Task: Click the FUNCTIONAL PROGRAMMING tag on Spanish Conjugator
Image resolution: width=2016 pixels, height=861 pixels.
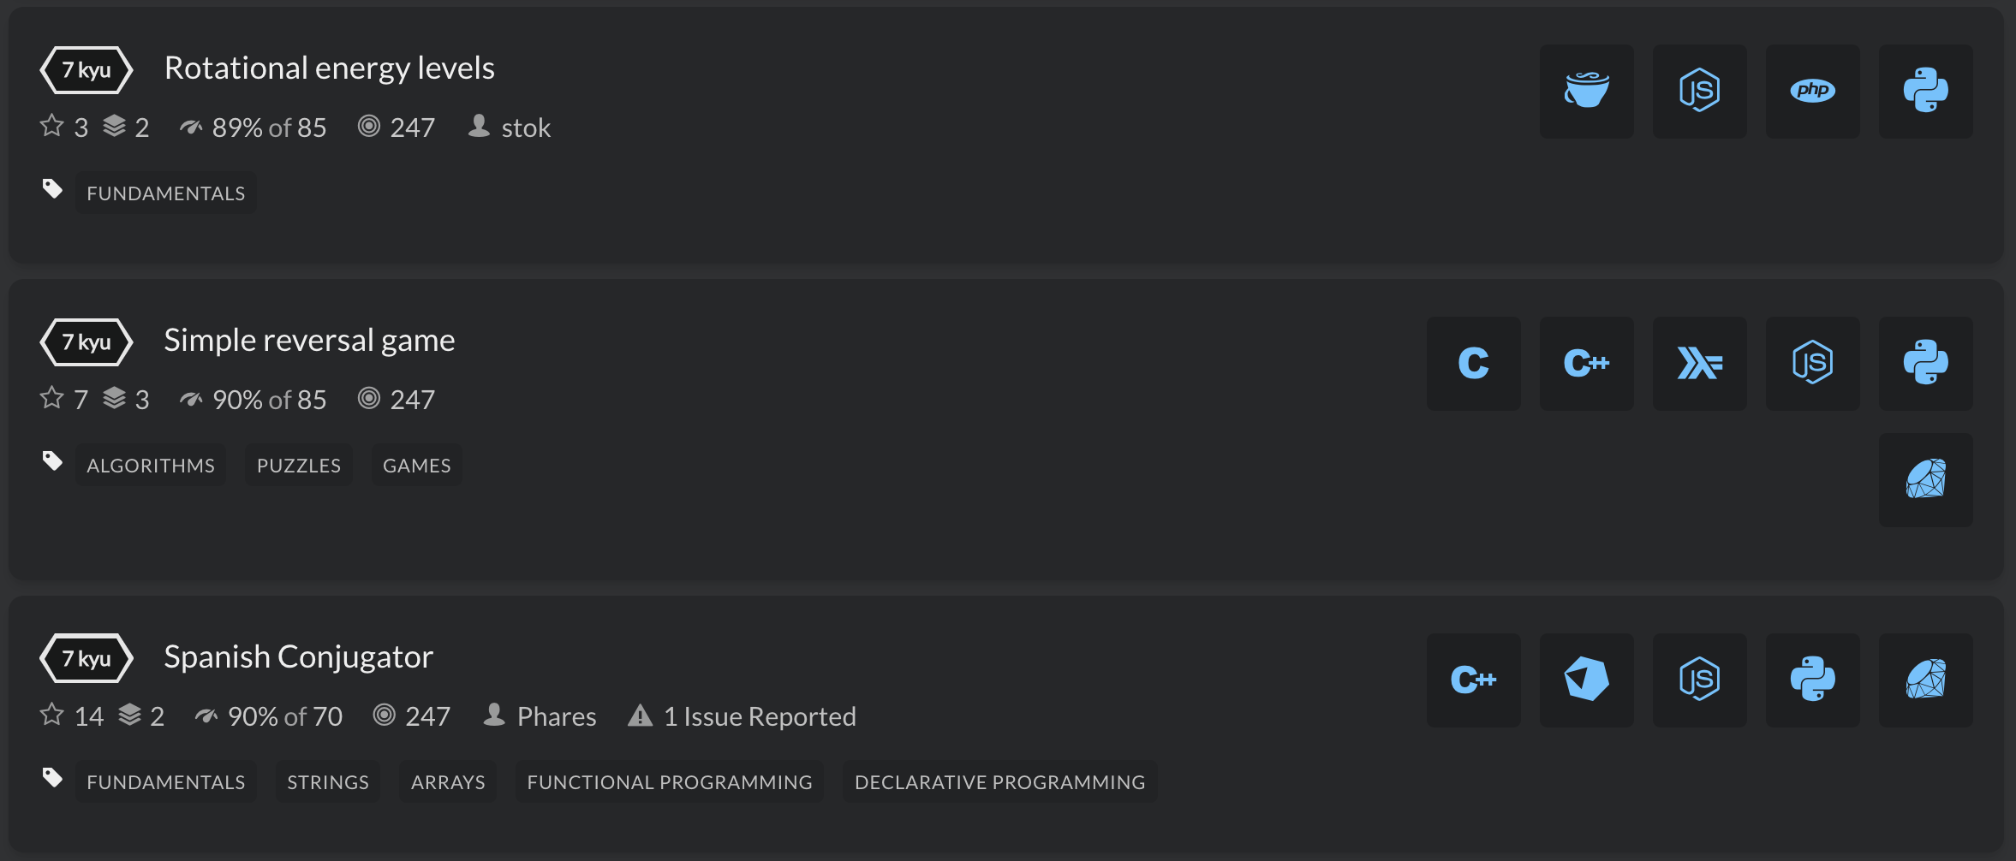Action: pos(670,781)
